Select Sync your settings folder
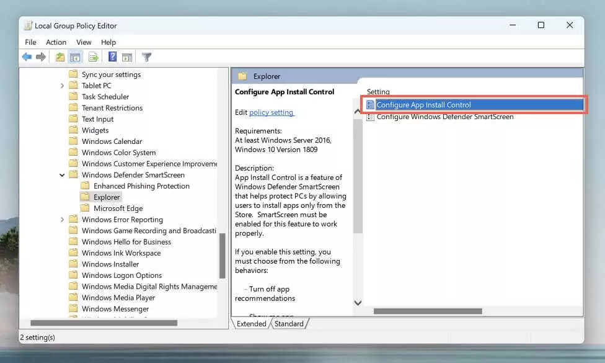This screenshot has height=363, width=605. point(111,74)
